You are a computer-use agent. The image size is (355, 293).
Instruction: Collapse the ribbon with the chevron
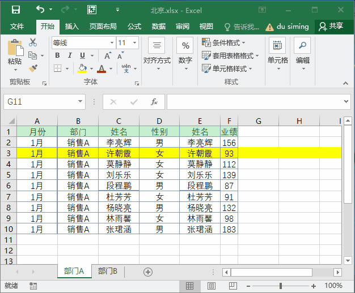tap(345, 83)
